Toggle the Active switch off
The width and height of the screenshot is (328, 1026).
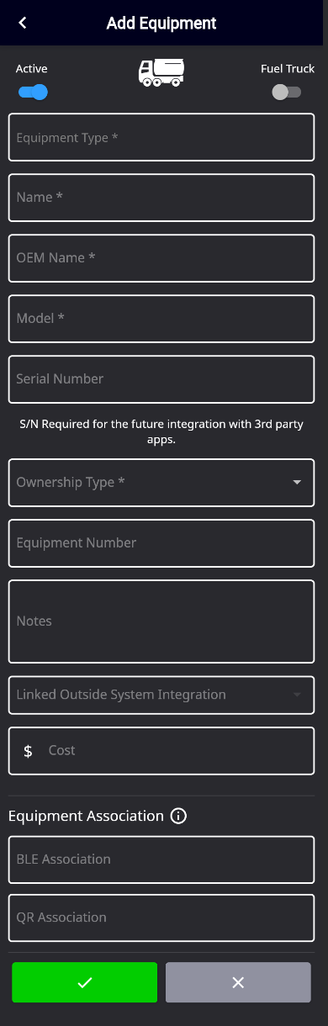point(33,92)
